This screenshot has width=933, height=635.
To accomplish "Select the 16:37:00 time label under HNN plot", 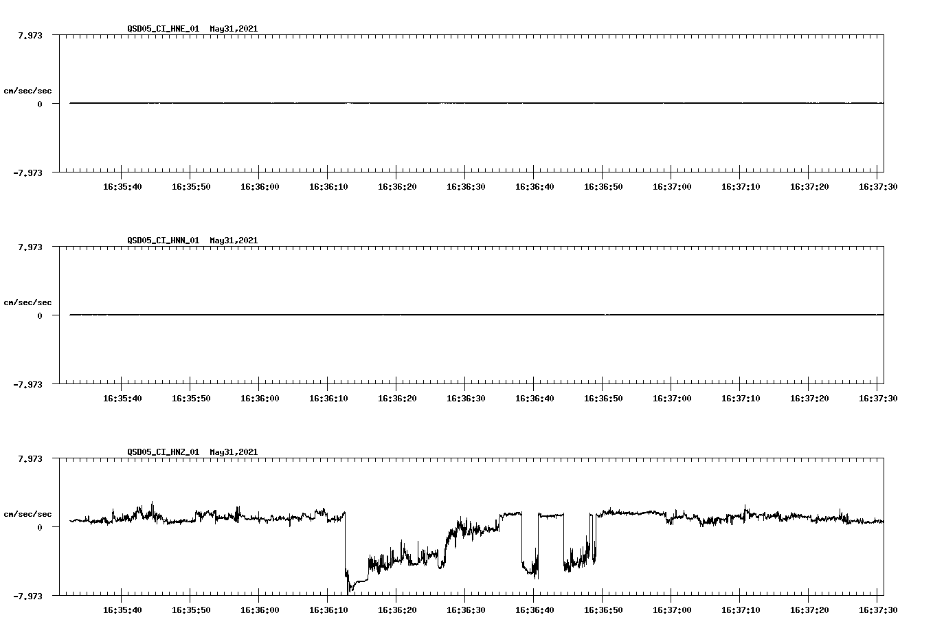I will 672,399.
